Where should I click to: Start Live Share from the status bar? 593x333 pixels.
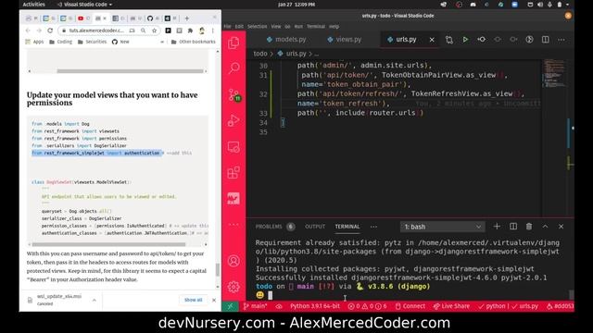(451, 306)
